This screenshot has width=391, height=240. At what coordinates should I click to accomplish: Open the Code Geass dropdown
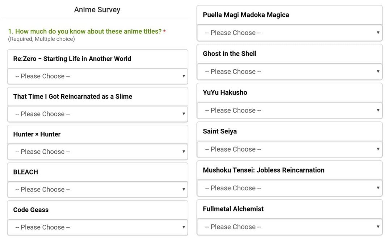pyautogui.click(x=97, y=227)
